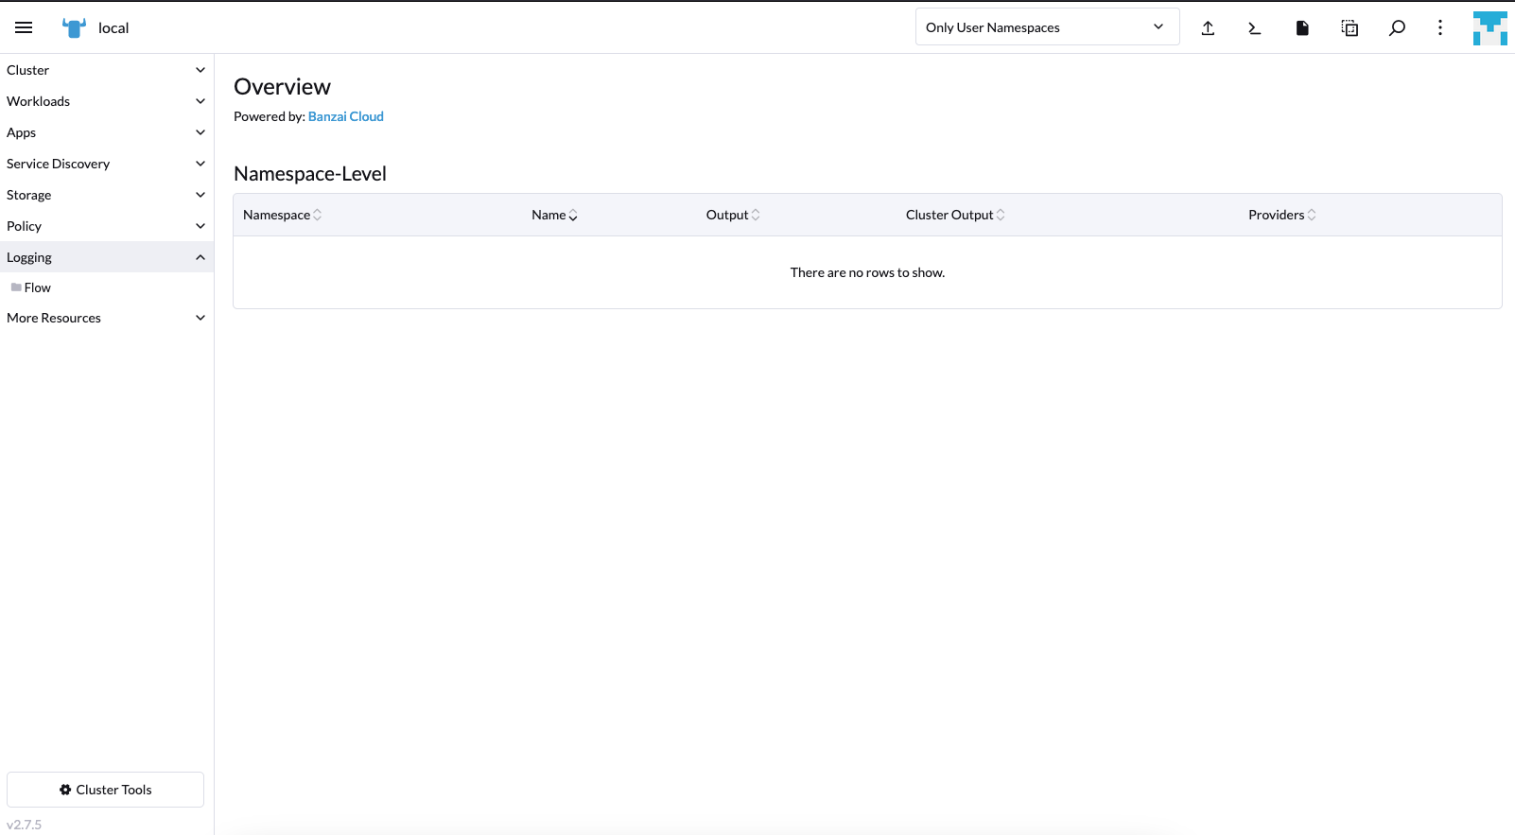This screenshot has height=835, width=1515.
Task: Click the local cluster name
Action: (113, 28)
